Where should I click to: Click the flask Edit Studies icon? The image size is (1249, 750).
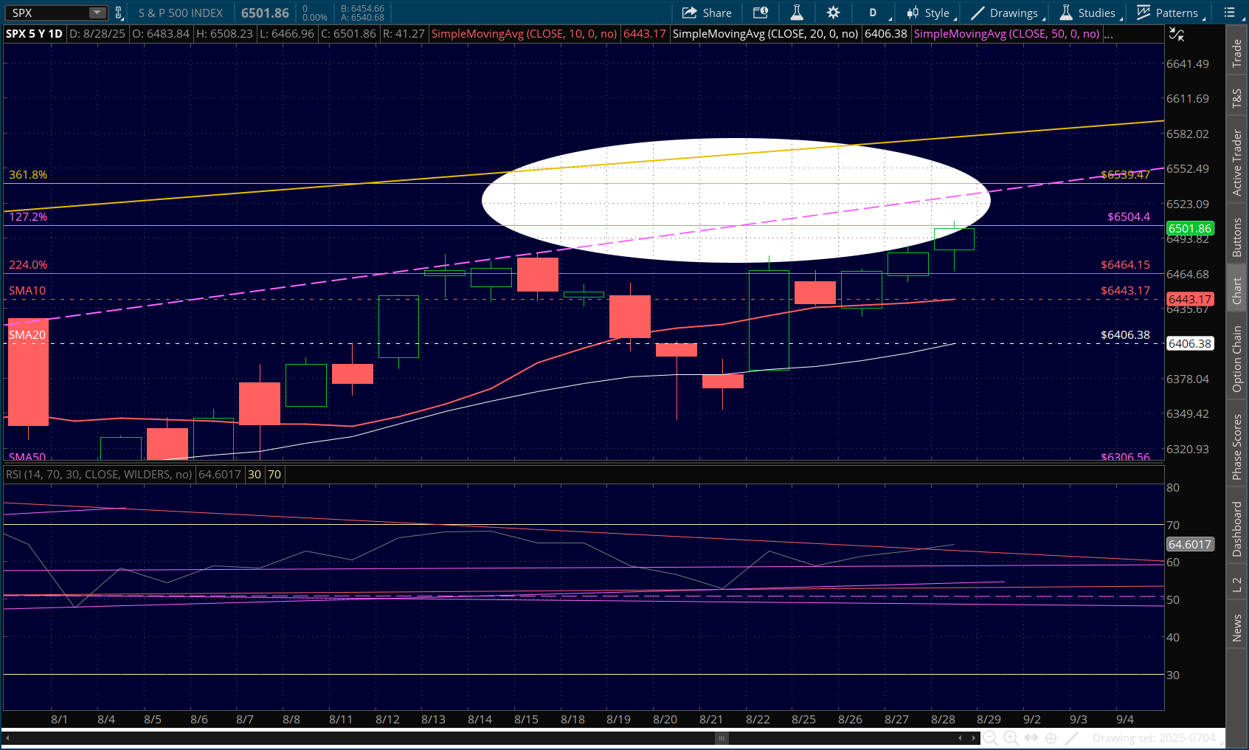tap(797, 13)
